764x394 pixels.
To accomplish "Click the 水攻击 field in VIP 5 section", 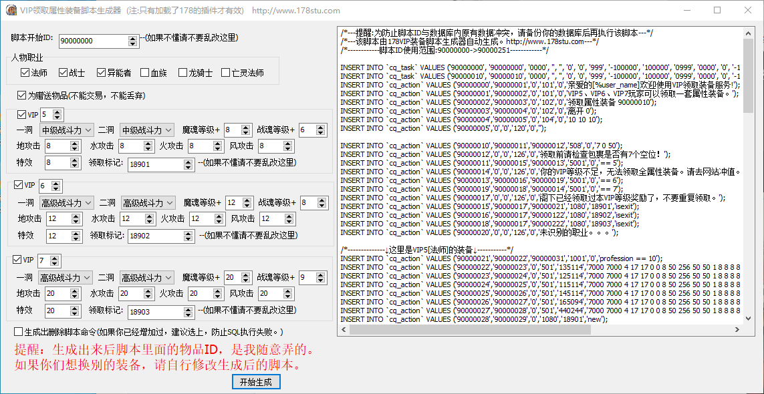I will [130, 146].
